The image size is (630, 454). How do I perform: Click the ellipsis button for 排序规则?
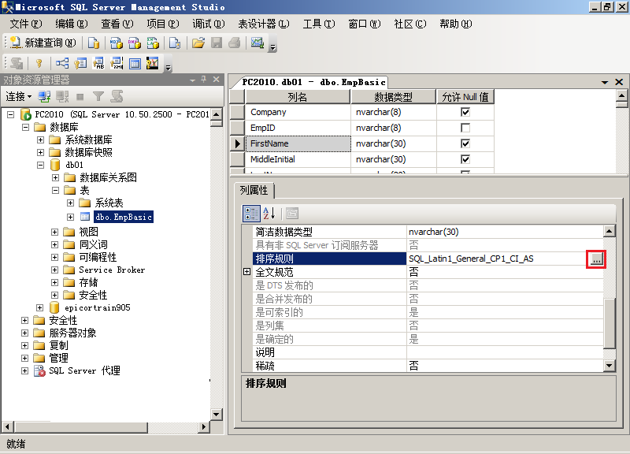point(596,259)
